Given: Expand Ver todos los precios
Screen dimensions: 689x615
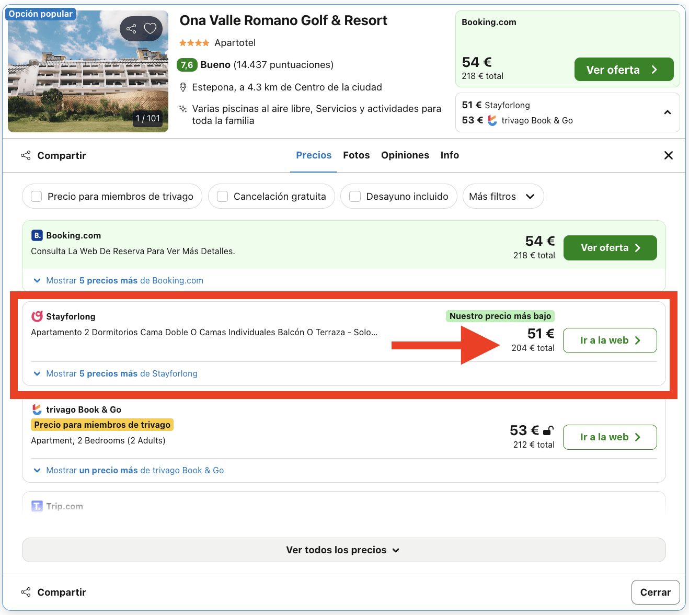Looking at the screenshot, I should point(343,550).
